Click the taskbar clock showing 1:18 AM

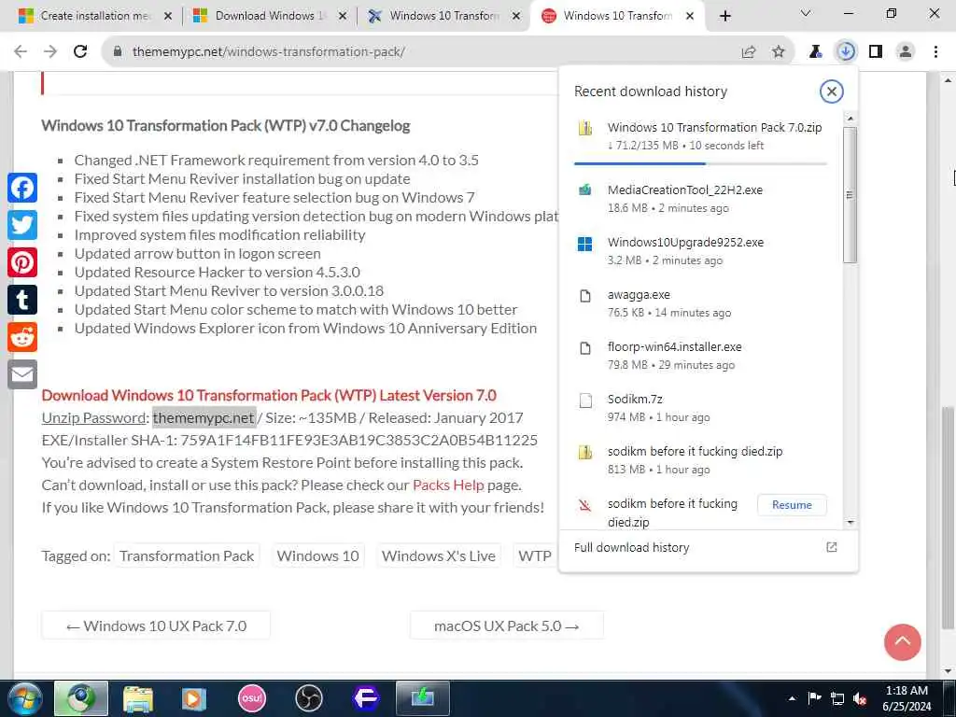(x=907, y=698)
